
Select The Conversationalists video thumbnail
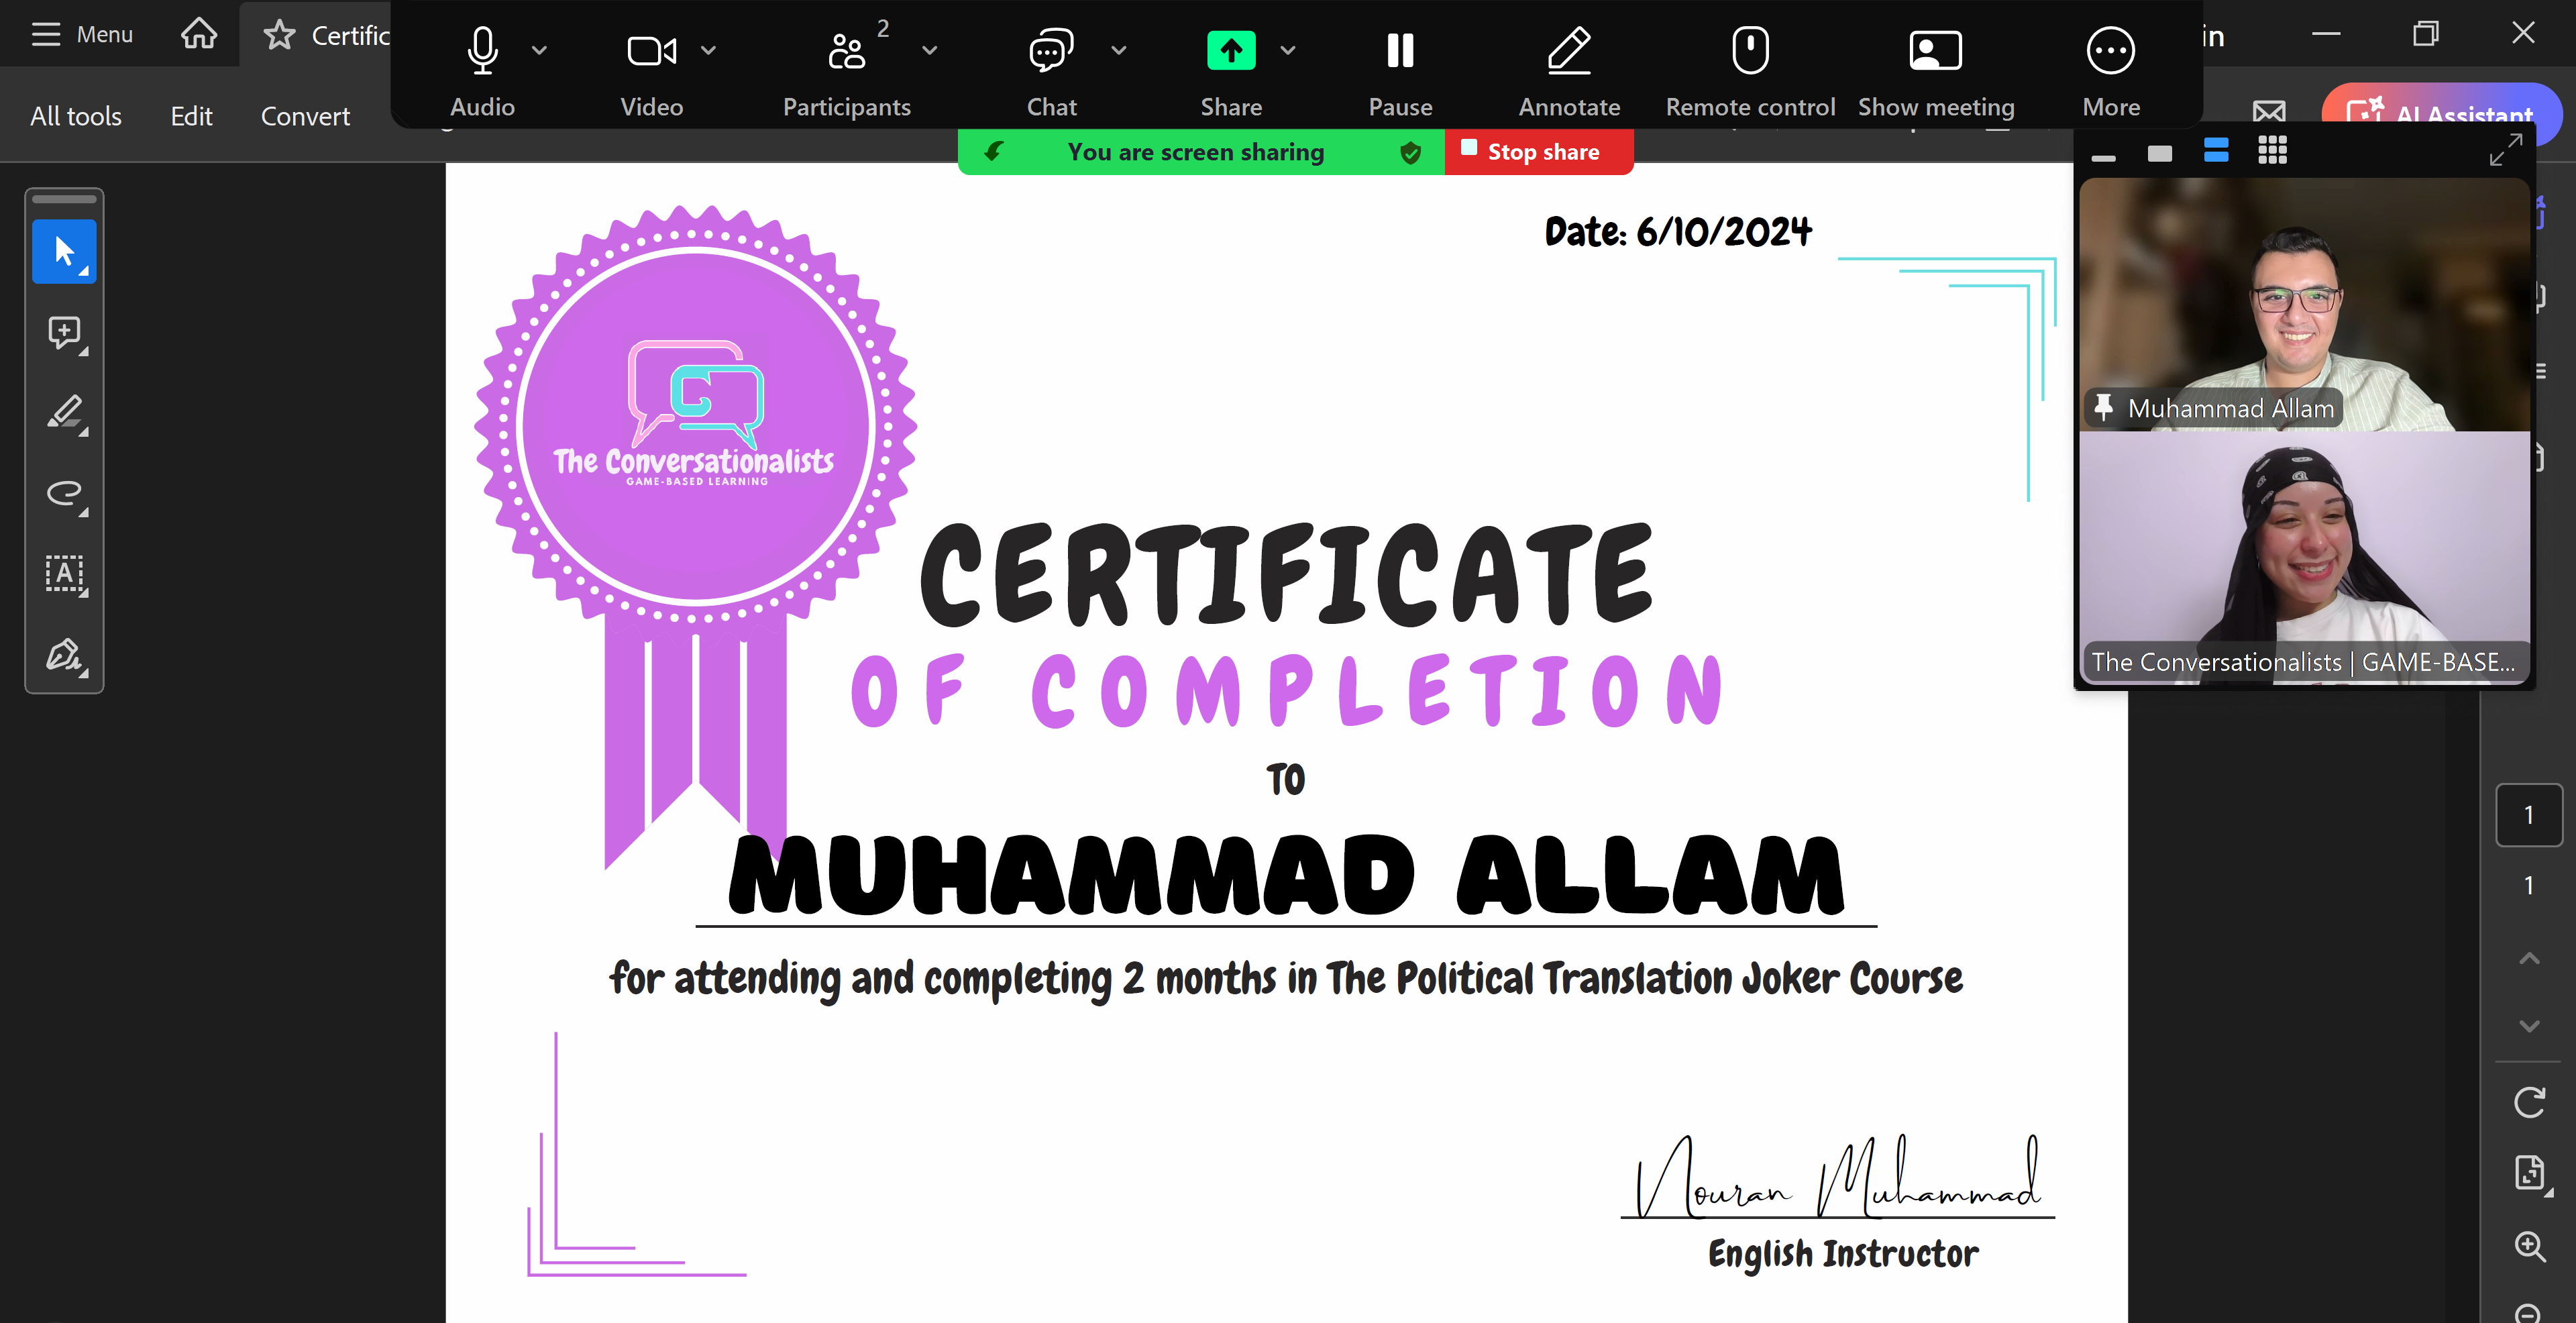point(2304,558)
